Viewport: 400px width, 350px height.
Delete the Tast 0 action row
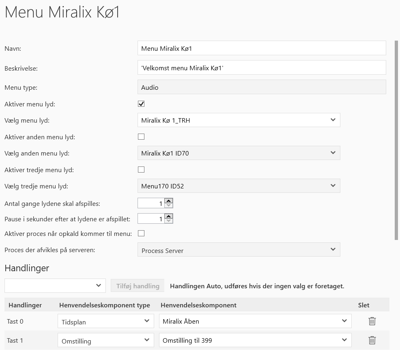tap(372, 321)
